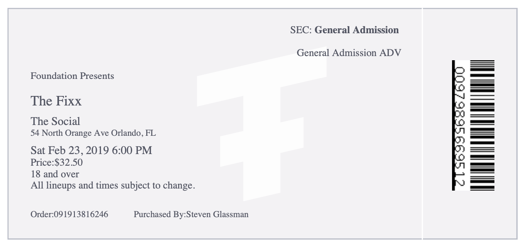The width and height of the screenshot is (526, 245).
Task: Click the large watermark logo in center
Action: click(261, 128)
